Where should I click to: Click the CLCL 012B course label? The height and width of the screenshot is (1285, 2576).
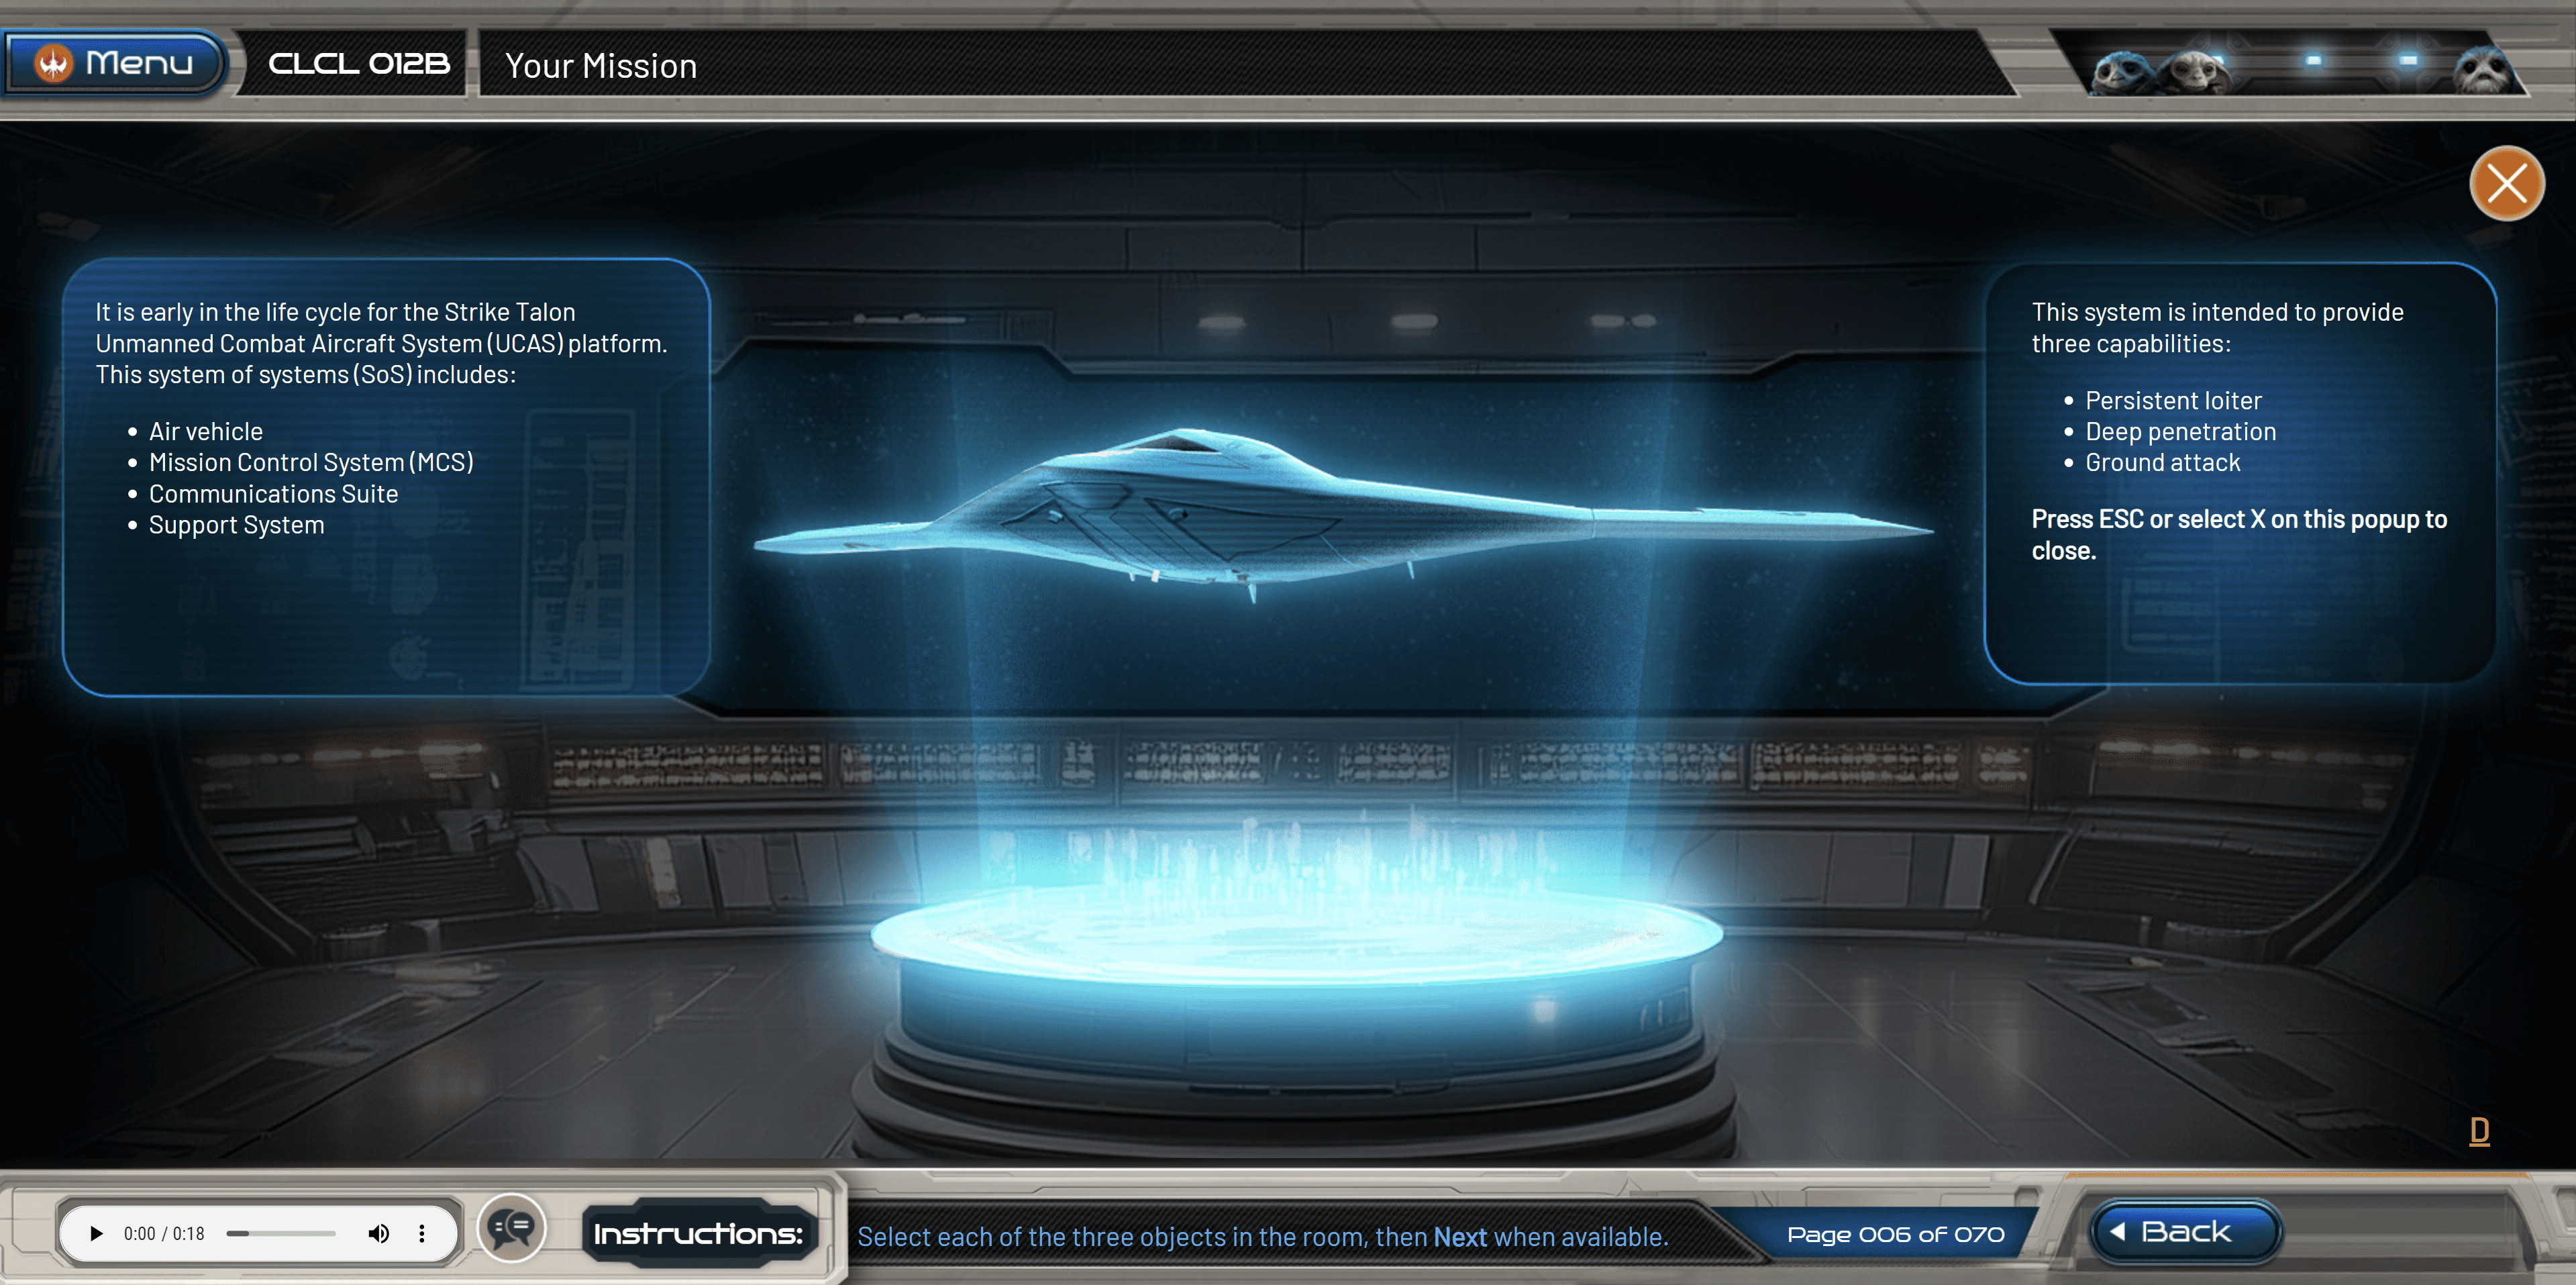click(x=359, y=64)
